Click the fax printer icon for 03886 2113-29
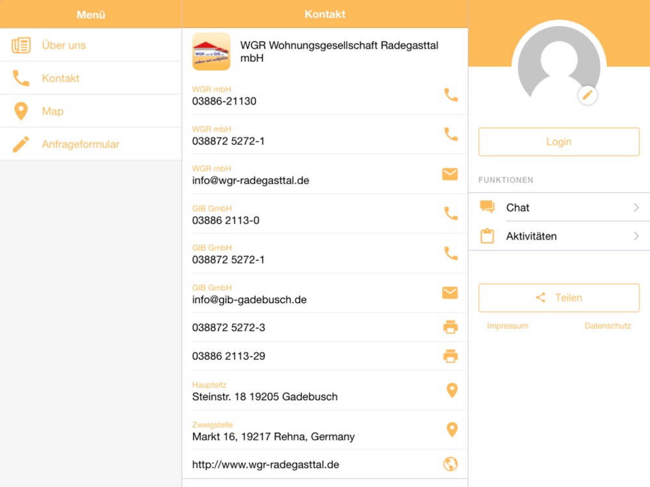The width and height of the screenshot is (650, 487). pyautogui.click(x=450, y=356)
